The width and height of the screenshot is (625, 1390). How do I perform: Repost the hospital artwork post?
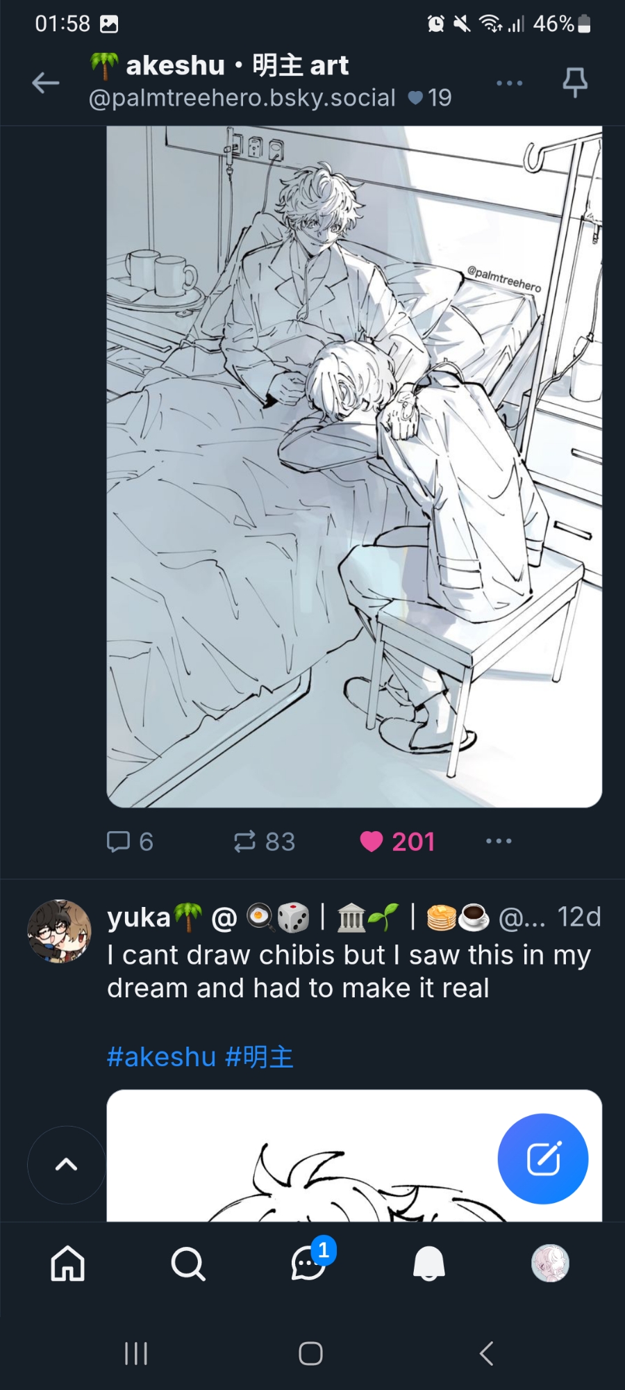[x=264, y=842]
